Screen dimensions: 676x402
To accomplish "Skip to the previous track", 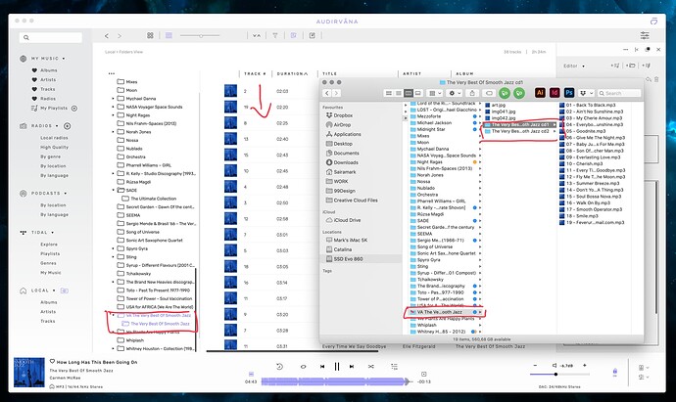I will point(322,367).
